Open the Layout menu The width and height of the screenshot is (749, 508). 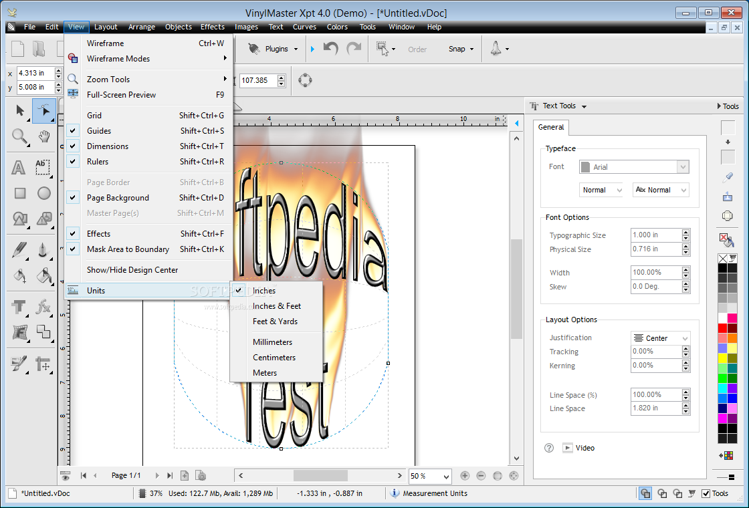pos(106,27)
